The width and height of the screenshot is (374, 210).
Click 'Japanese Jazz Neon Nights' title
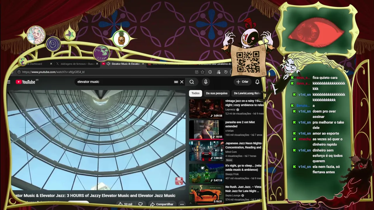pos(243,145)
